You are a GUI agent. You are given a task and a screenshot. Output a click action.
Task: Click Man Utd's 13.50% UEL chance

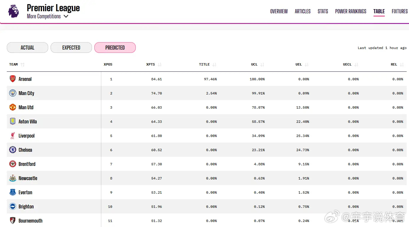(x=303, y=107)
